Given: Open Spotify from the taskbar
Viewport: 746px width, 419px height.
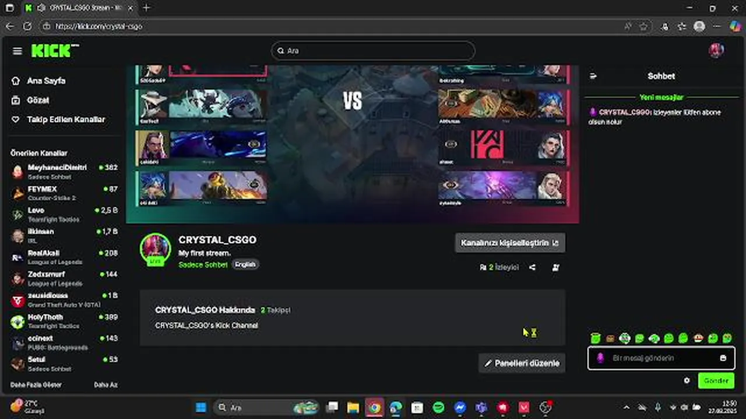Looking at the screenshot, I should (438, 407).
